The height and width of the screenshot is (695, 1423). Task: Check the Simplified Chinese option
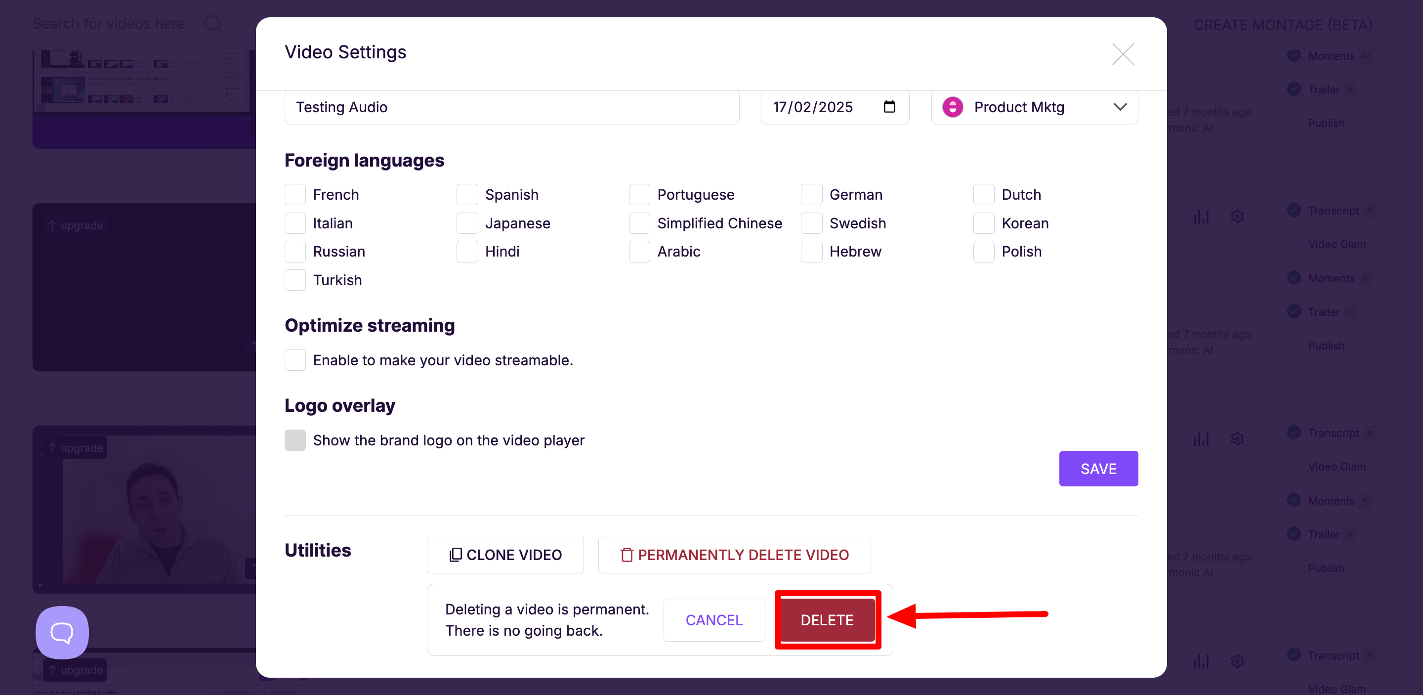(639, 223)
